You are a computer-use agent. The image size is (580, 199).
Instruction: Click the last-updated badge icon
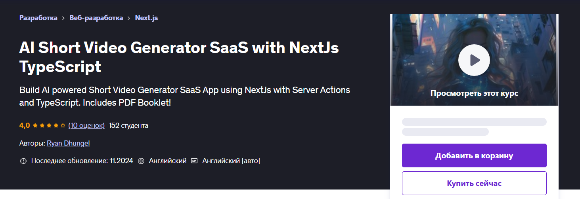[23, 161]
